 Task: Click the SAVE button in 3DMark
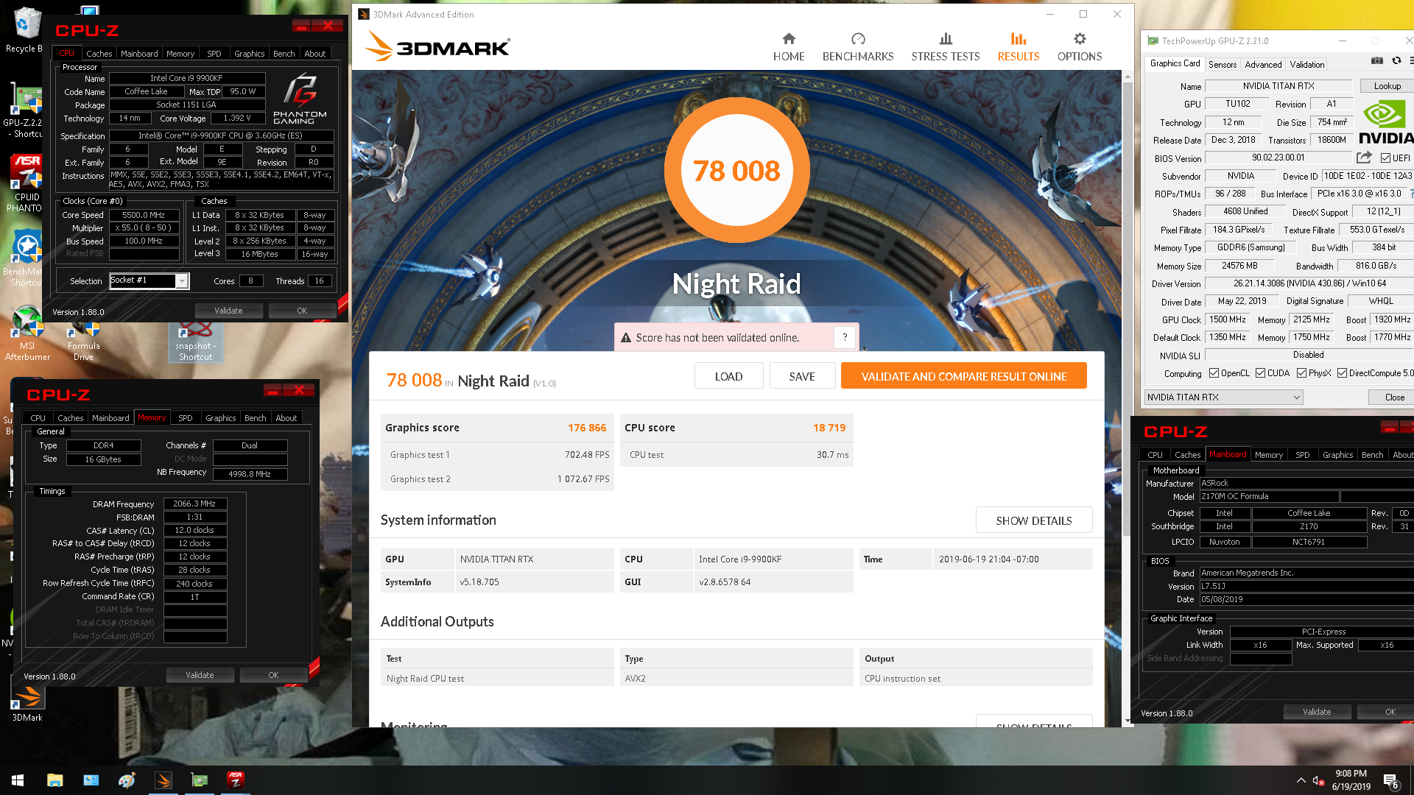coord(801,376)
